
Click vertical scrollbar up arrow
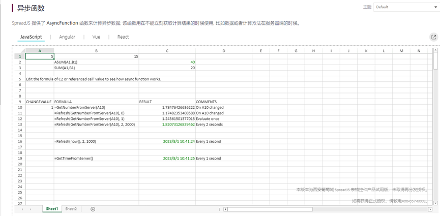(x=435, y=50)
